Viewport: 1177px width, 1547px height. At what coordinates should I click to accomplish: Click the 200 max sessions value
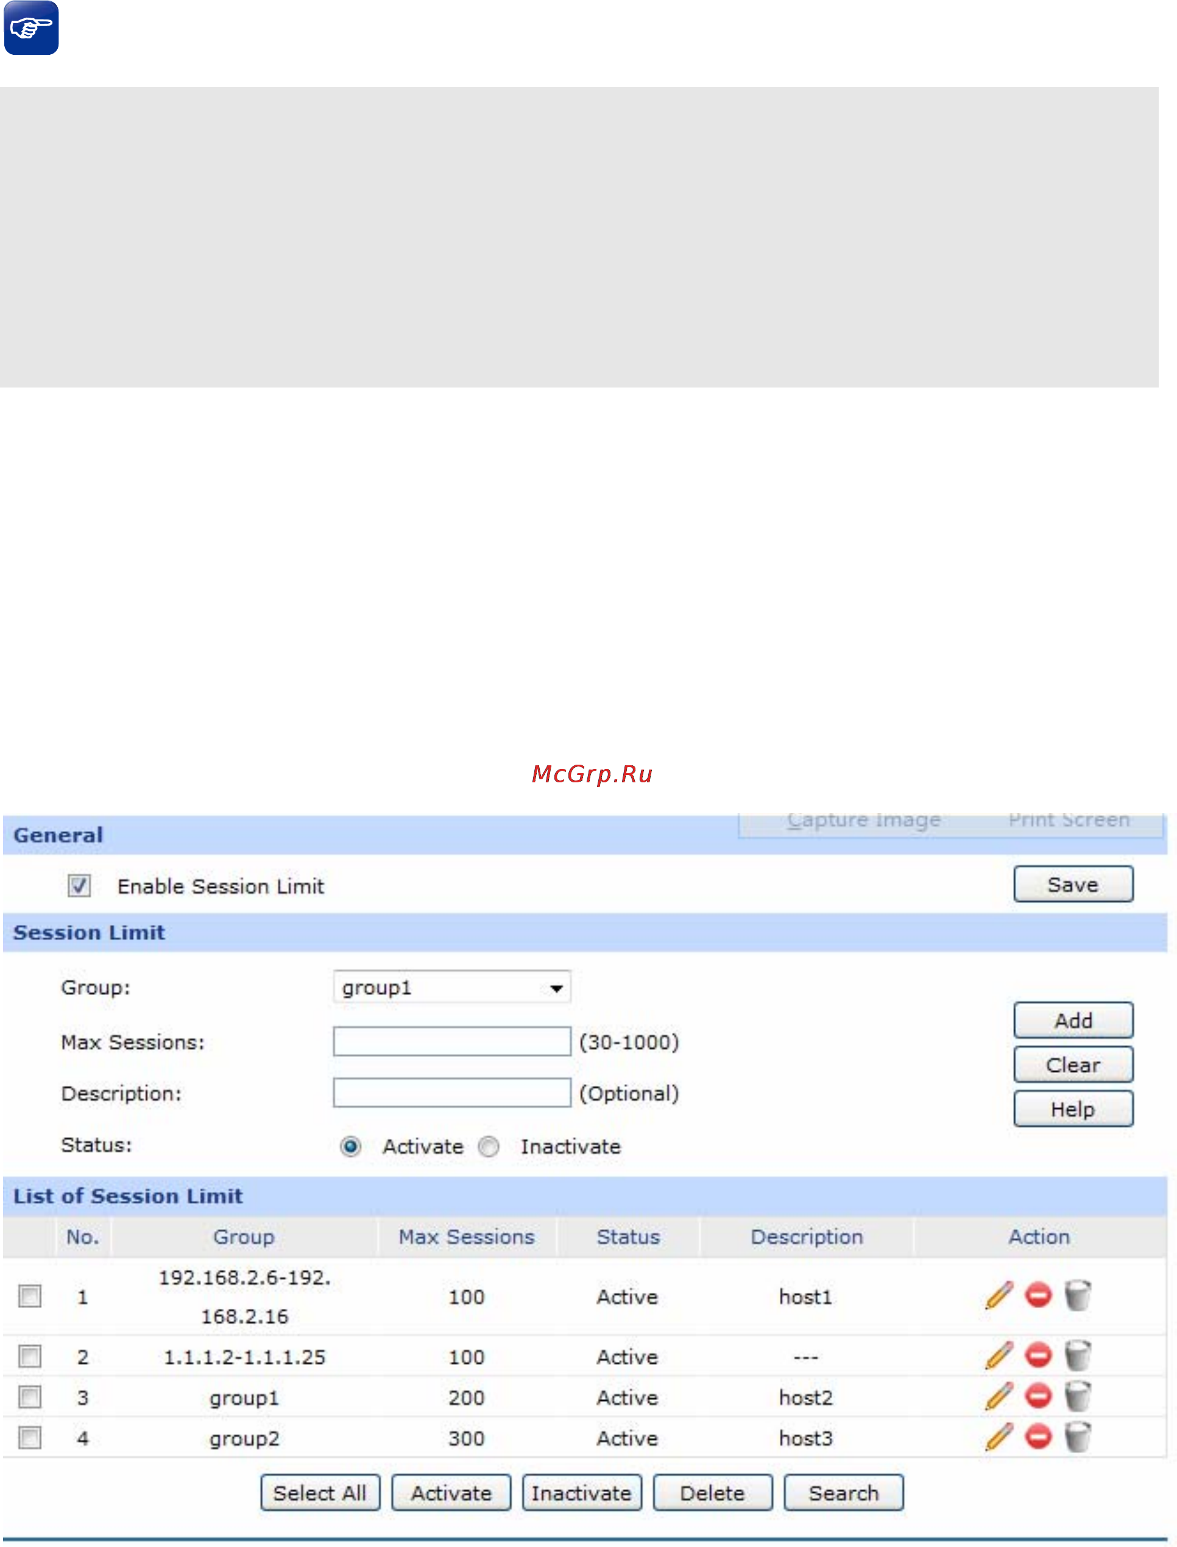tap(467, 1398)
